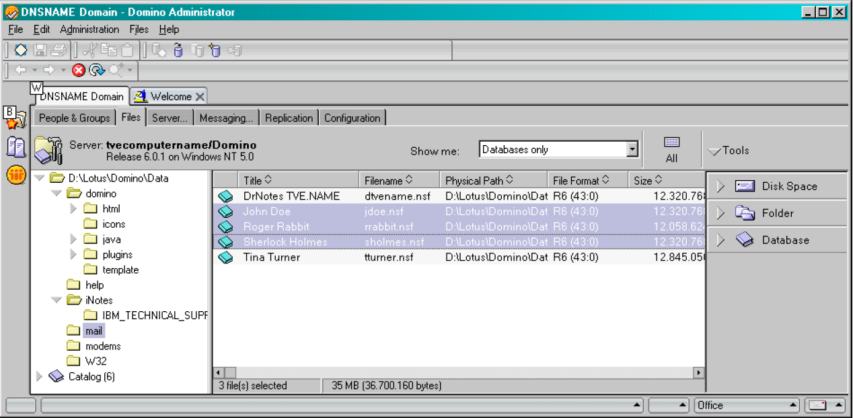Click the horizontal scrollbar right arrow
Viewport: 853px width, 418px height.
pyautogui.click(x=699, y=372)
